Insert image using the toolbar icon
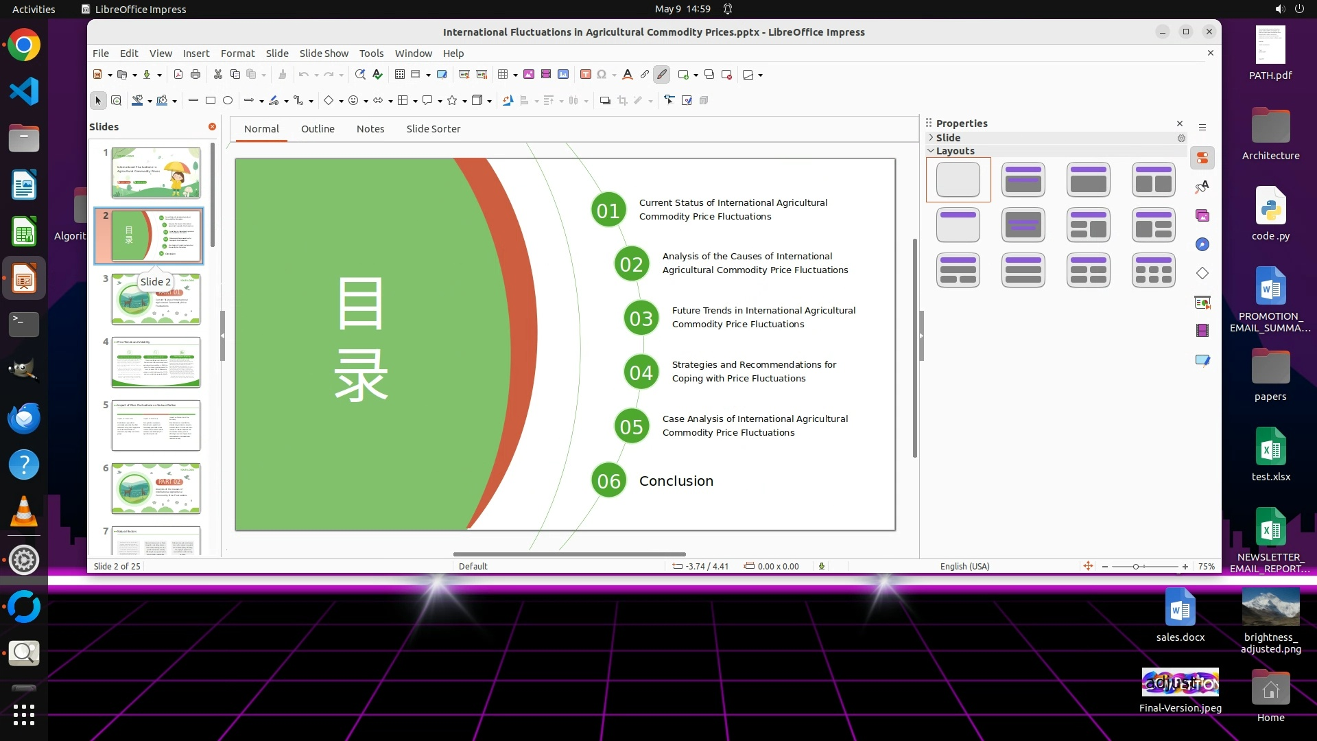This screenshot has width=1317, height=741. [x=529, y=75]
